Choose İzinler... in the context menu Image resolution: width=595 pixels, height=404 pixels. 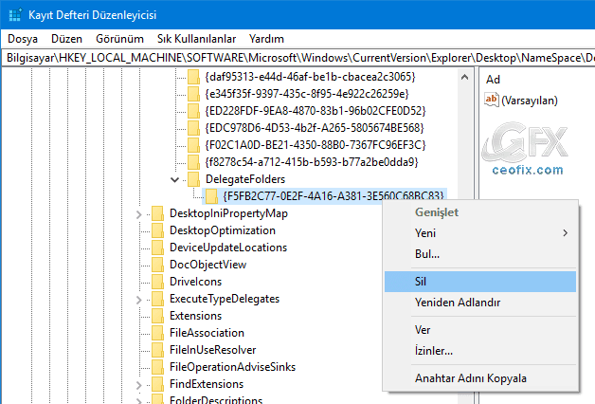point(480,351)
